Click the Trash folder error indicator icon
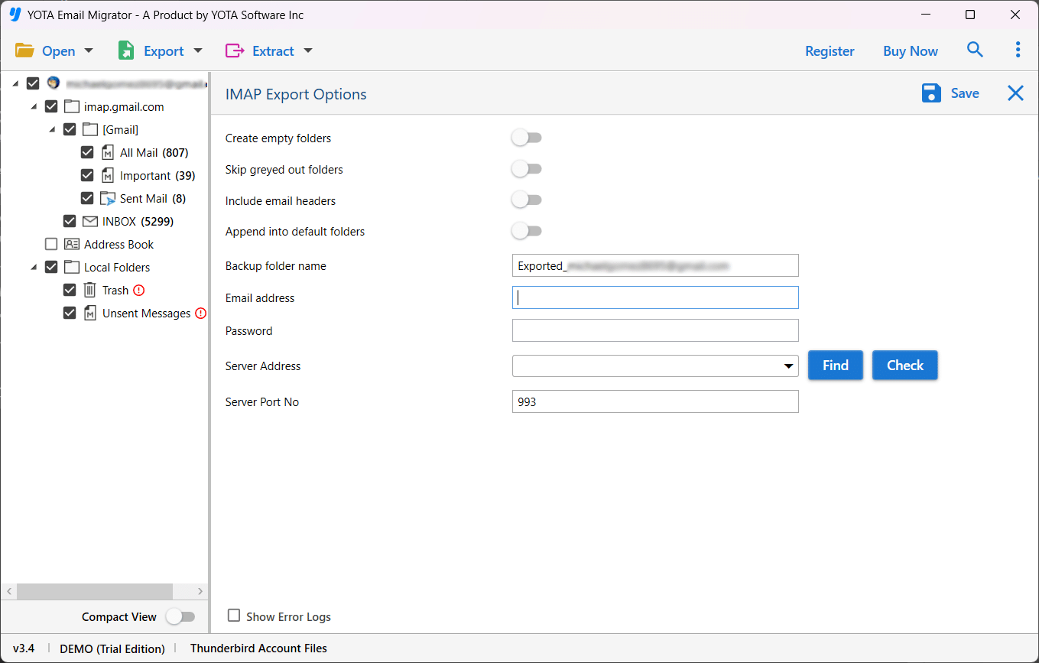1039x663 pixels. coord(138,290)
